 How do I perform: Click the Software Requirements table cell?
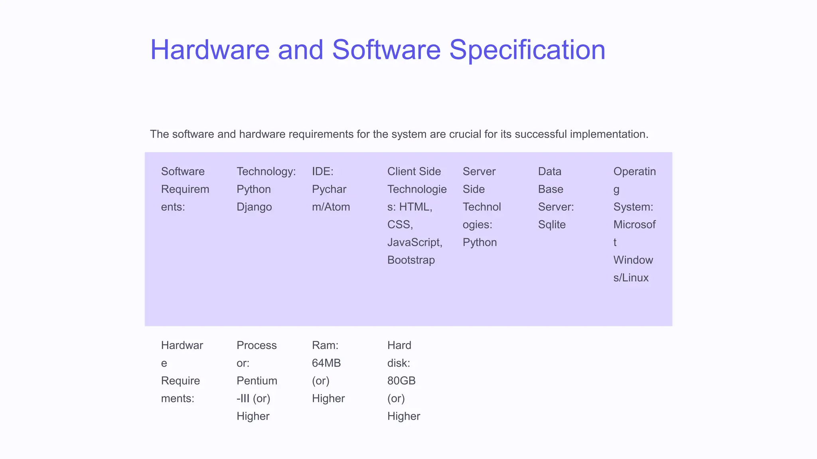[185, 189]
